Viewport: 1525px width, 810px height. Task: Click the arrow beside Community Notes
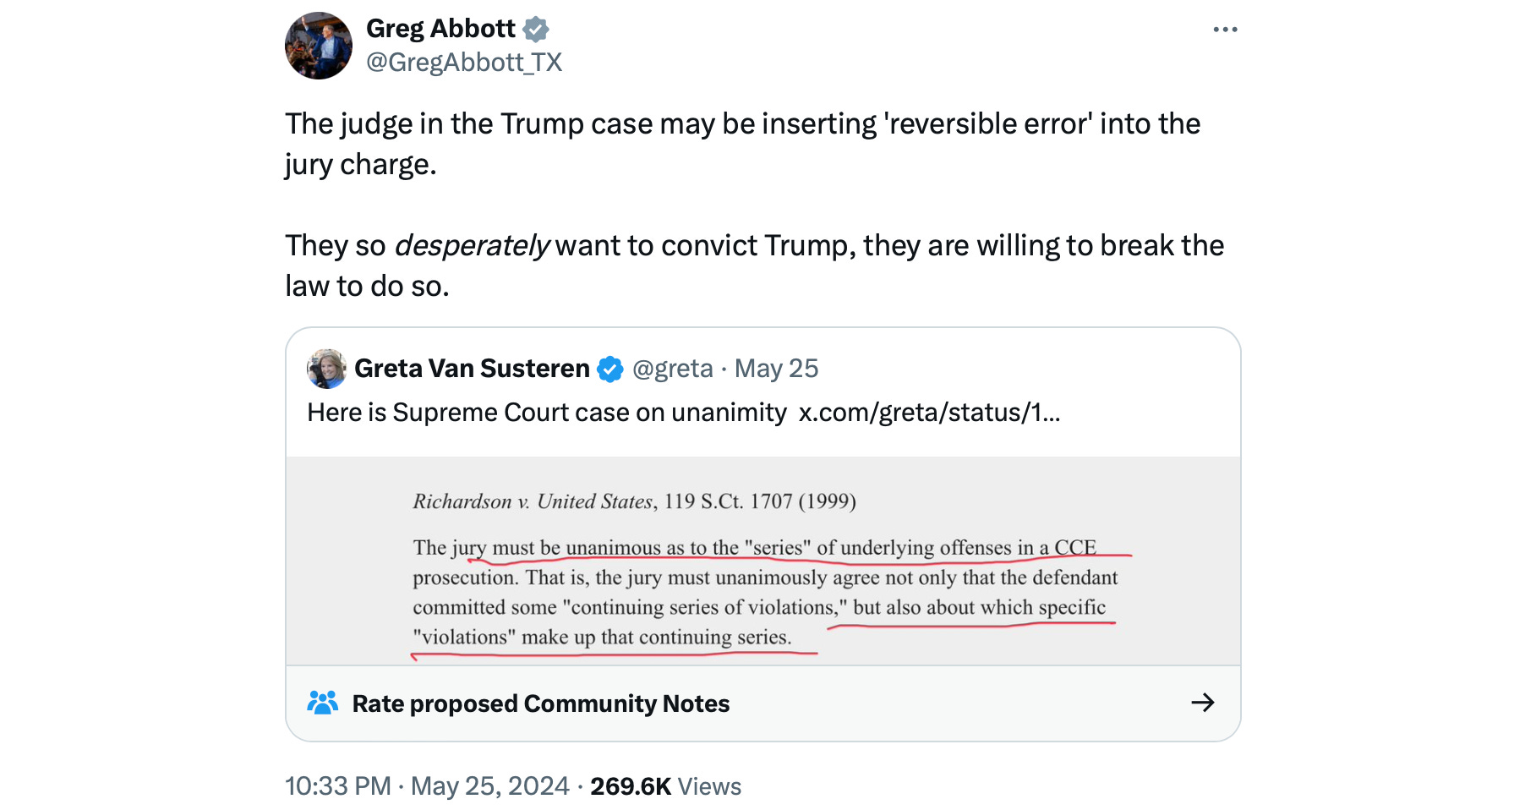coord(1202,703)
